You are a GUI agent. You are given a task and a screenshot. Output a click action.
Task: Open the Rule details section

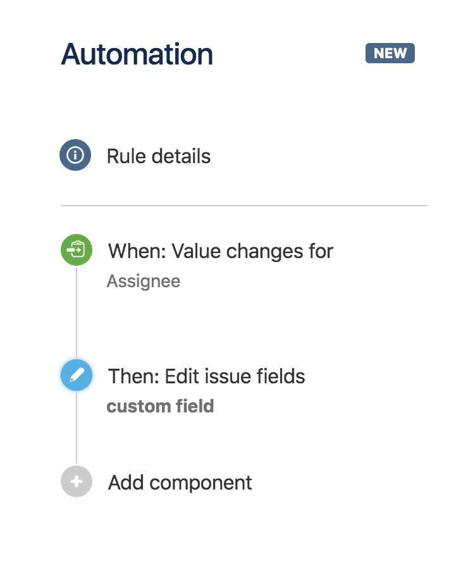pyautogui.click(x=159, y=156)
